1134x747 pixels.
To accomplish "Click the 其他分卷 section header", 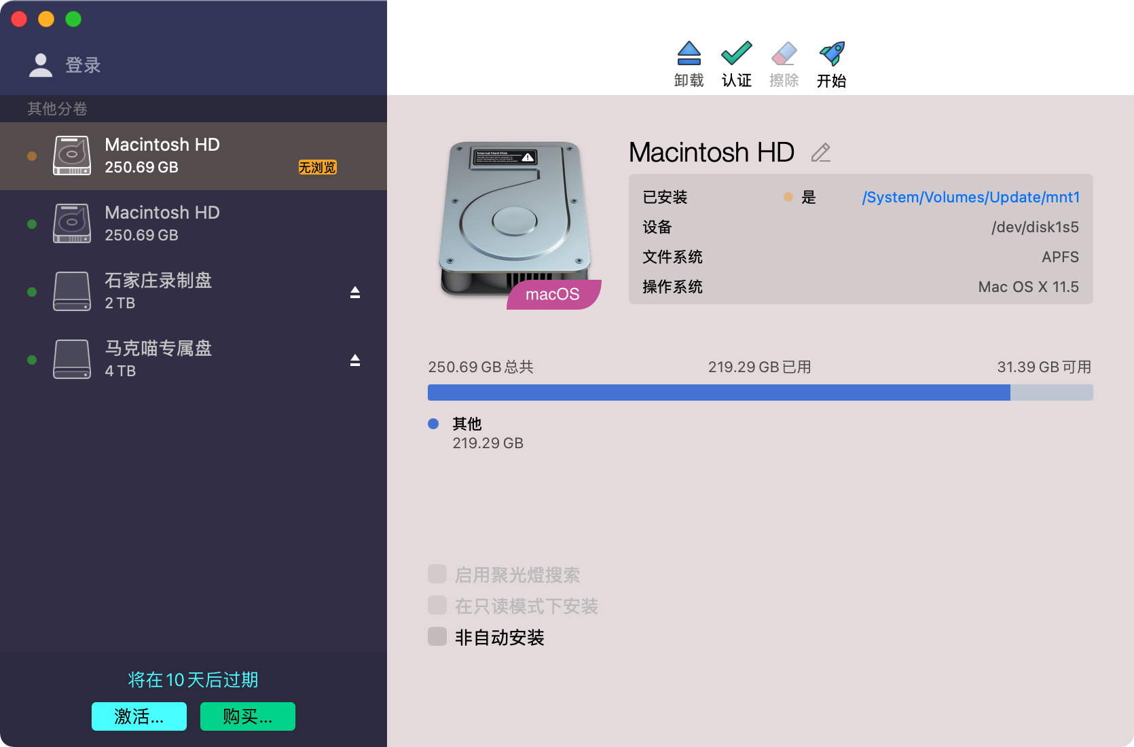I will tap(57, 109).
